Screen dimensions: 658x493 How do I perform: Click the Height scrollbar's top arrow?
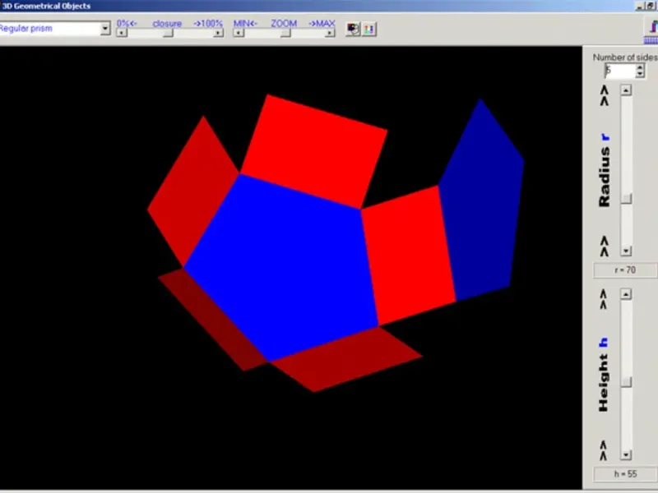click(626, 294)
